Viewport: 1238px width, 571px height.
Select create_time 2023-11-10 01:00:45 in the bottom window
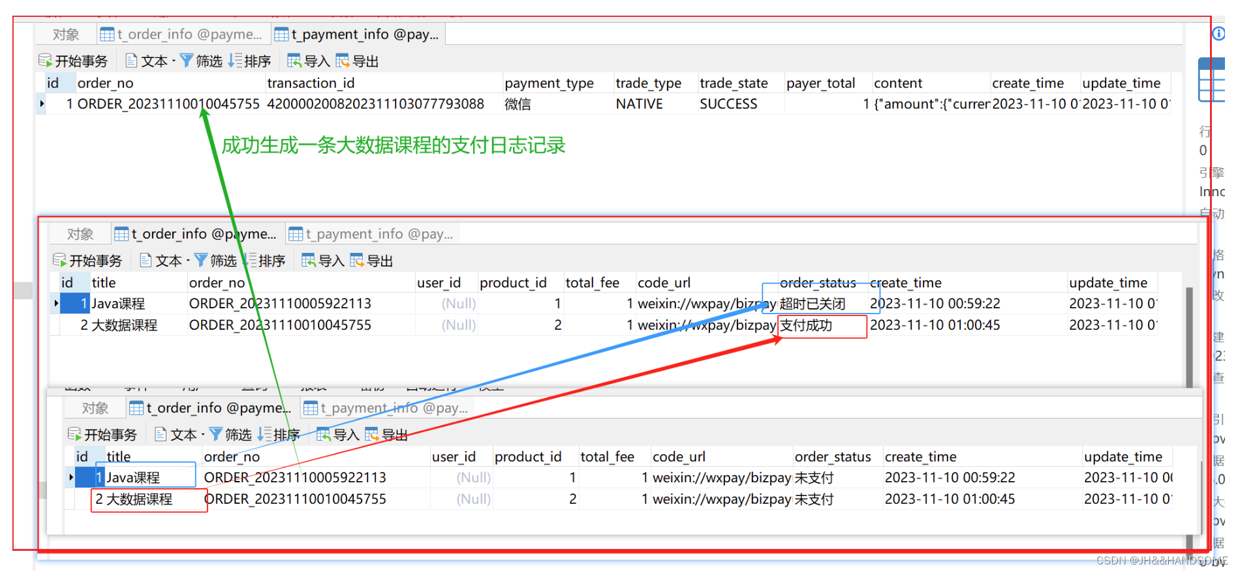coord(982,499)
